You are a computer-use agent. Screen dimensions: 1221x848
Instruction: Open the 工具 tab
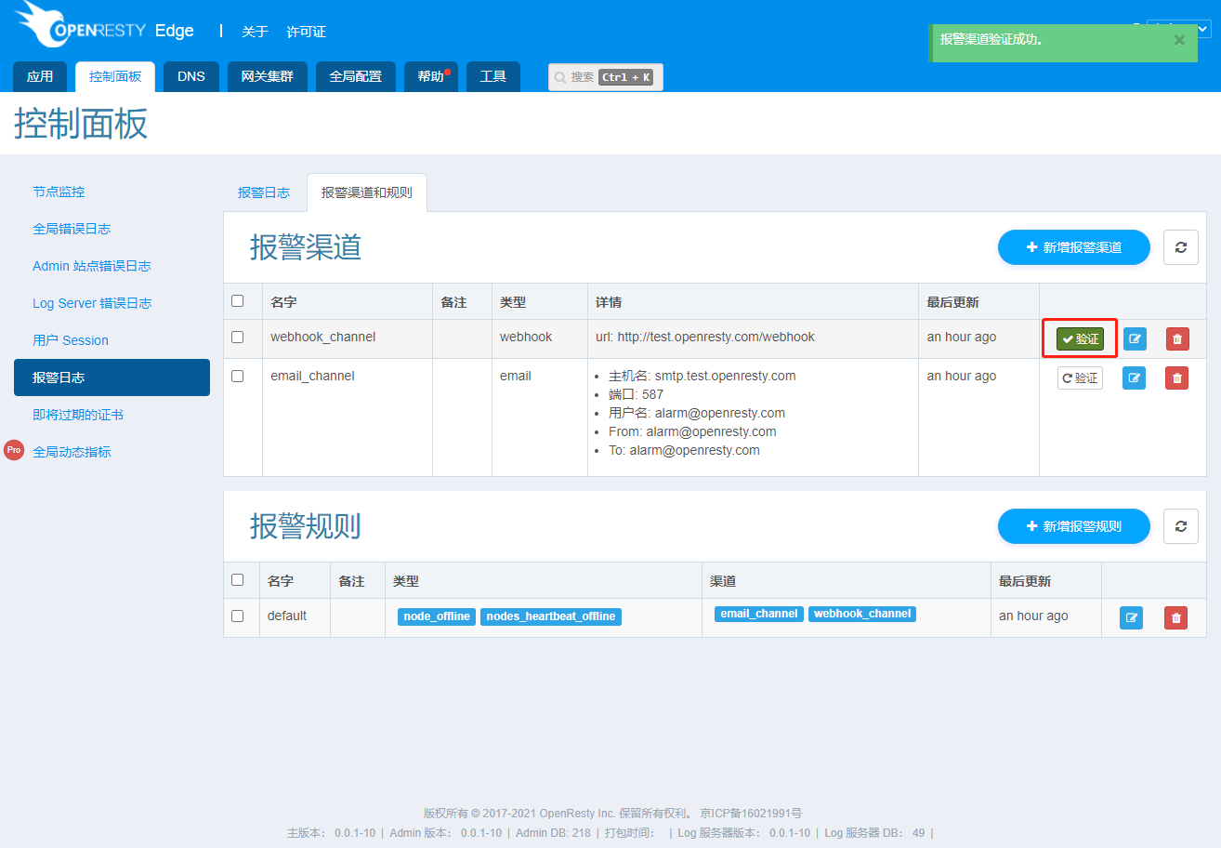(x=493, y=76)
